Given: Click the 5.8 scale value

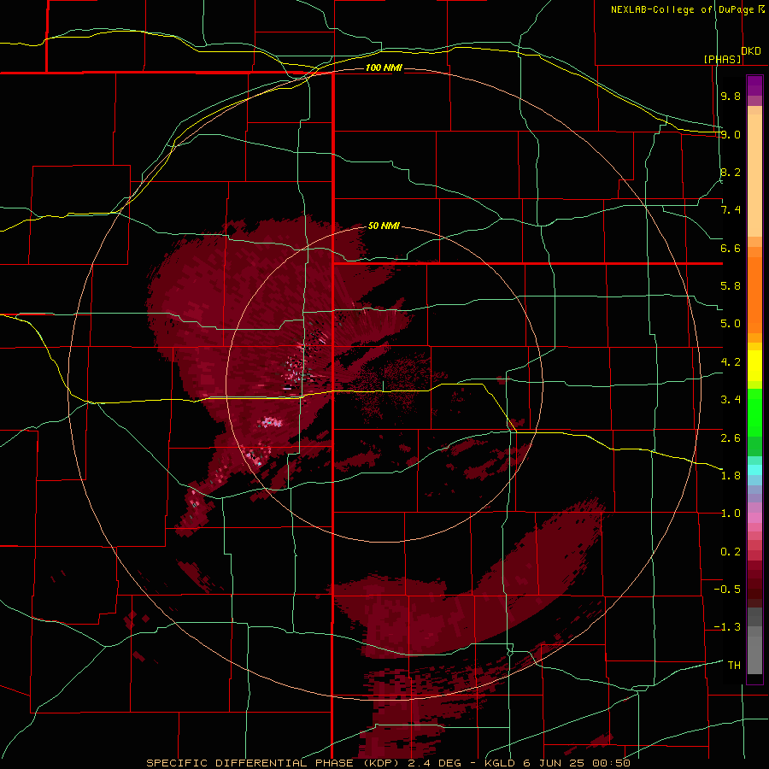Looking at the screenshot, I should 731,286.
